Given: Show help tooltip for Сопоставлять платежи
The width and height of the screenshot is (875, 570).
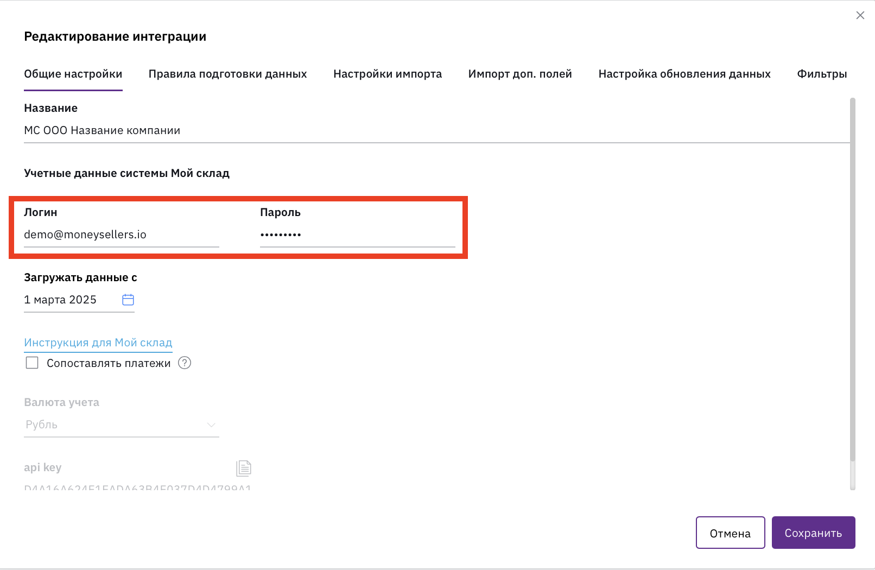Looking at the screenshot, I should (x=185, y=363).
